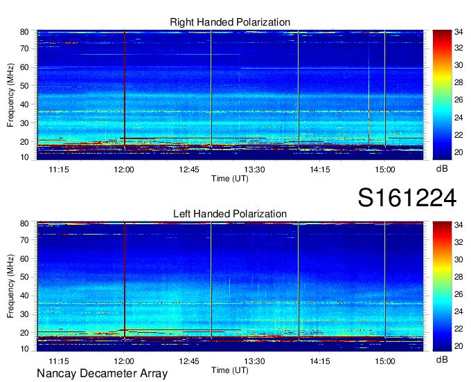Click the 14:15 tick label under Right Handed plot

(319, 170)
